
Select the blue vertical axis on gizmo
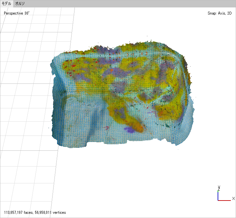pos(218,196)
